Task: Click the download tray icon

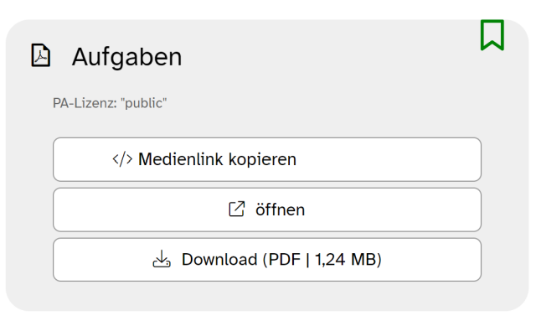Action: (x=162, y=259)
